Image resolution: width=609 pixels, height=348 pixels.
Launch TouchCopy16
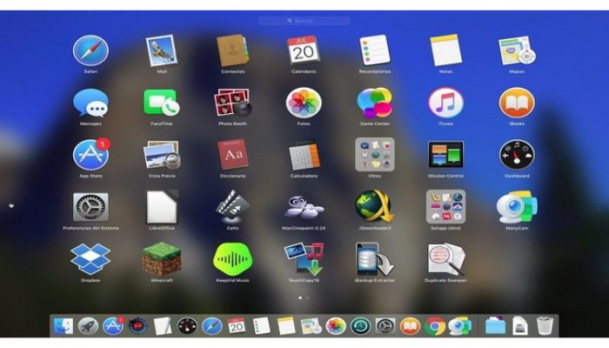[304, 259]
